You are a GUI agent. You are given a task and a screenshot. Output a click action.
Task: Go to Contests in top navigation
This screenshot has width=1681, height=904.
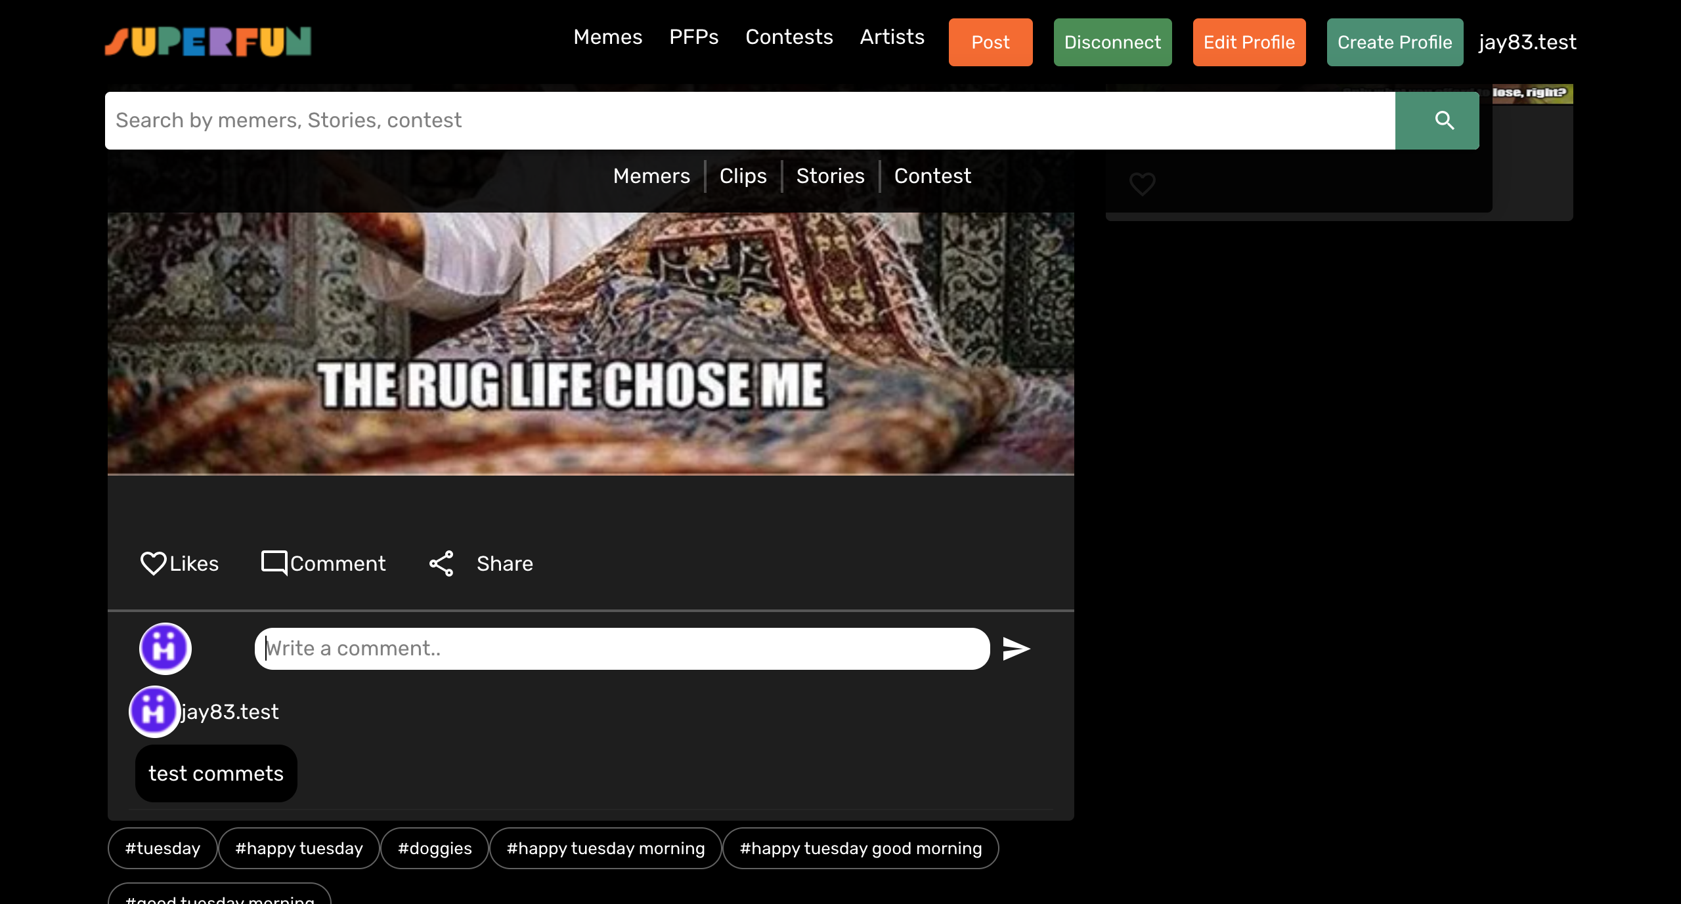(x=789, y=37)
